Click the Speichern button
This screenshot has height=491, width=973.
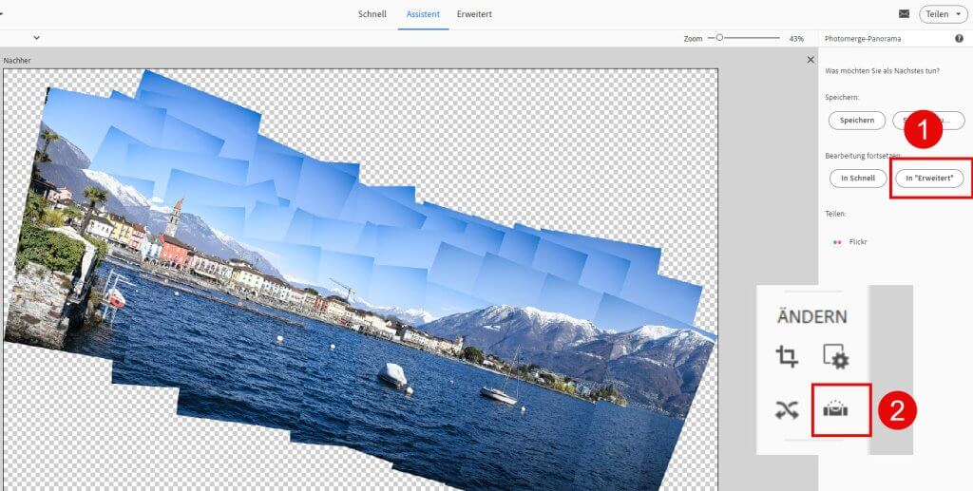click(857, 121)
